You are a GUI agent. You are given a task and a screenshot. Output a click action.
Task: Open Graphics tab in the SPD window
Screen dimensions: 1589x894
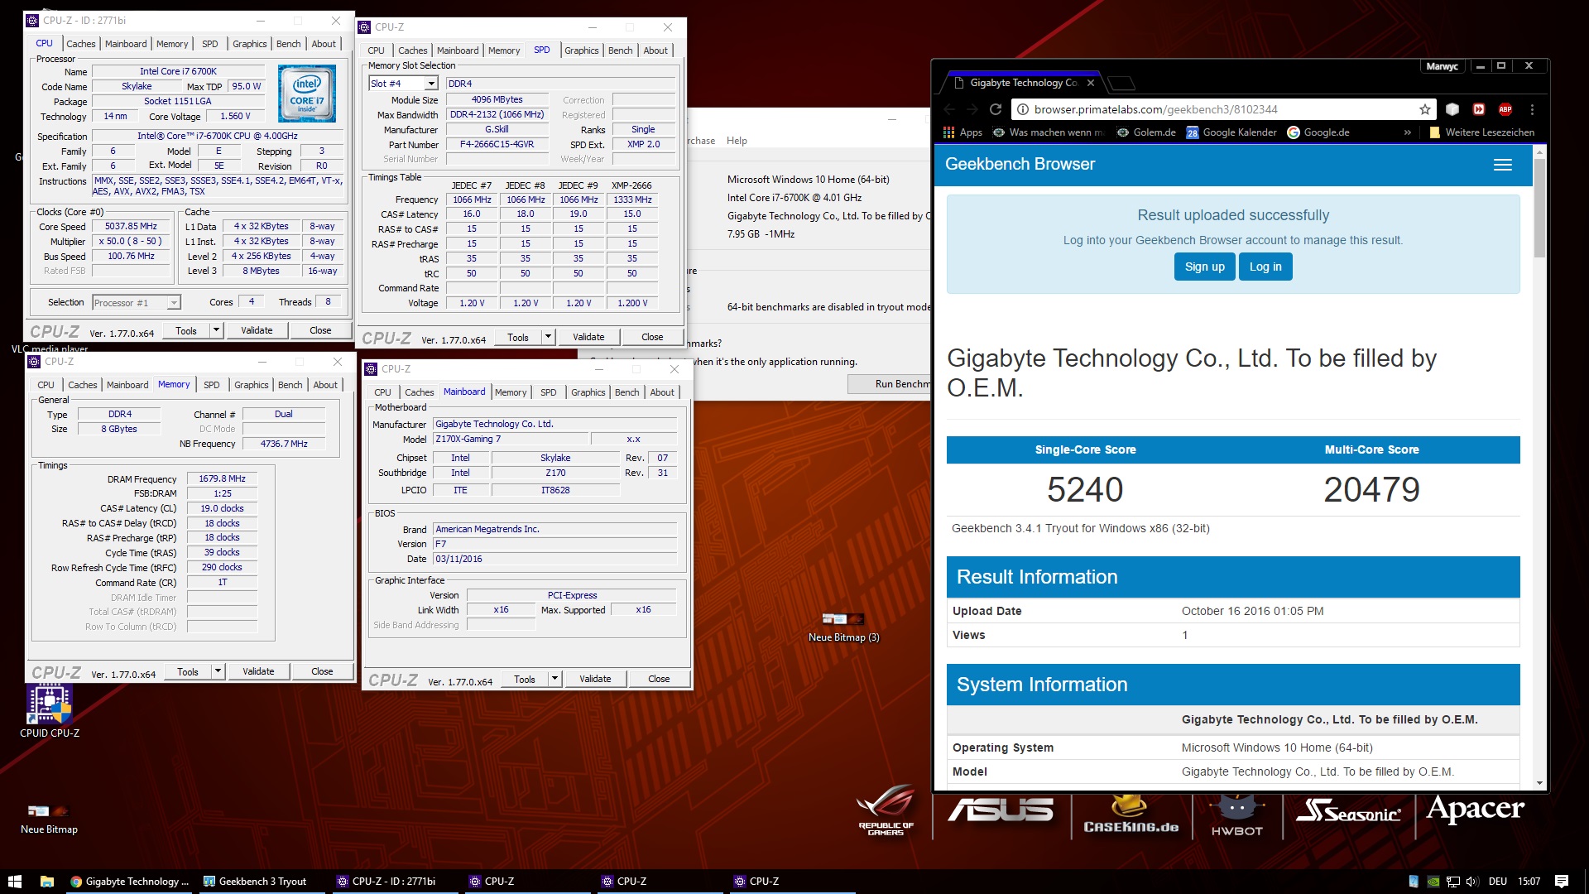(x=582, y=50)
